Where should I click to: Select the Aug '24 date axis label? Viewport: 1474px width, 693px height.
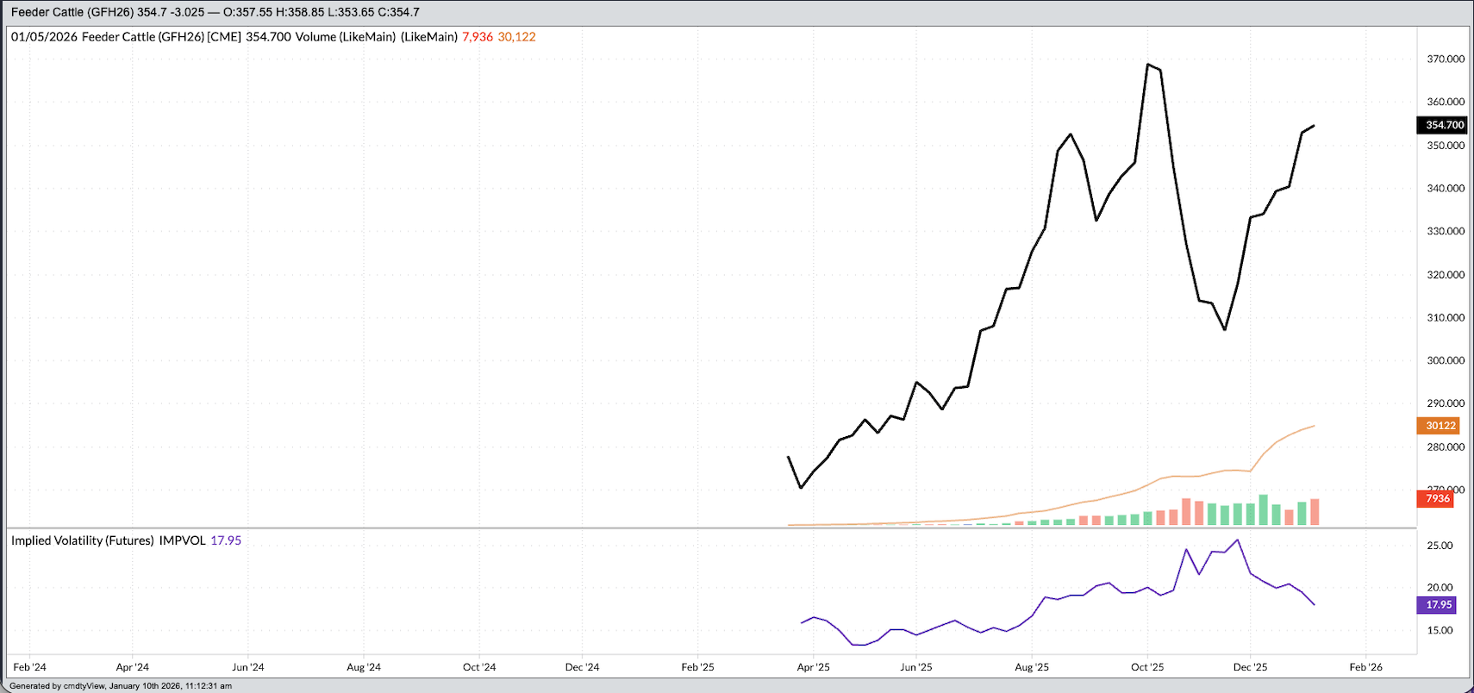click(364, 667)
